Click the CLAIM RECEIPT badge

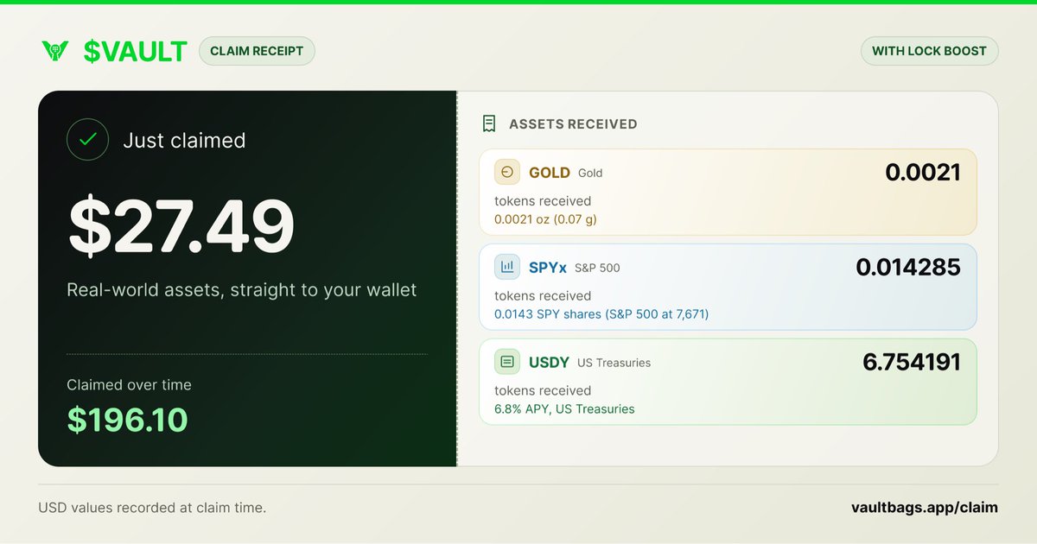pos(257,51)
